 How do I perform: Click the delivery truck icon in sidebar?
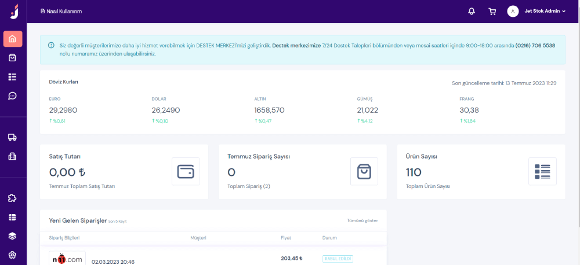pos(13,137)
